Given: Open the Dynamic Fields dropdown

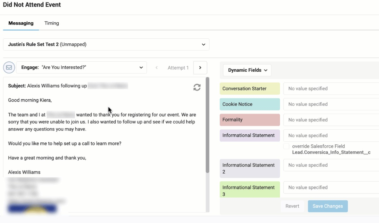Looking at the screenshot, I should tap(247, 70).
